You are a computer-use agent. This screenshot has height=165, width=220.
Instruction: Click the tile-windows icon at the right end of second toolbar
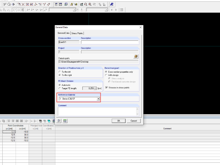pyautogui.click(x=122, y=10)
